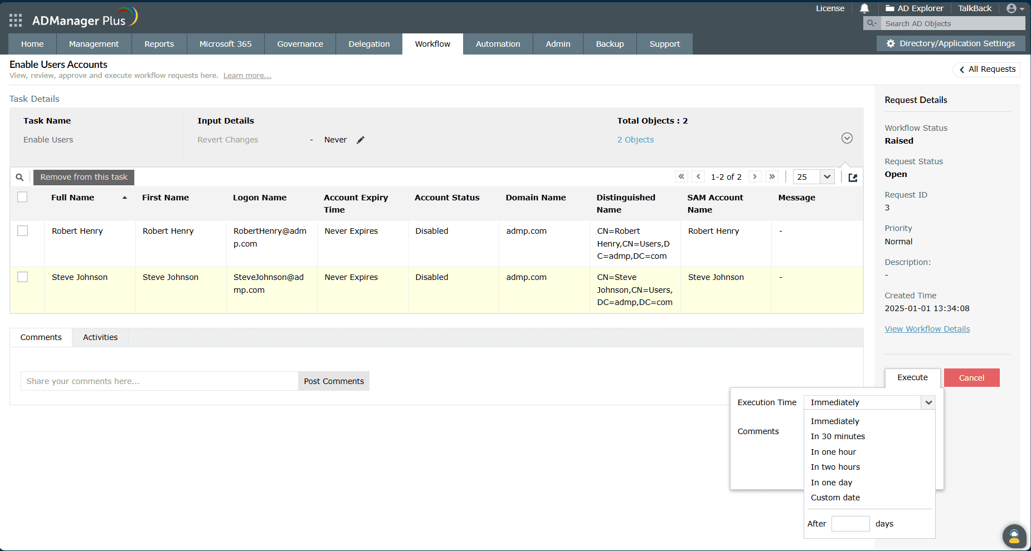The image size is (1031, 551).
Task: Sort by Full Name using the arrow
Action: 125,198
